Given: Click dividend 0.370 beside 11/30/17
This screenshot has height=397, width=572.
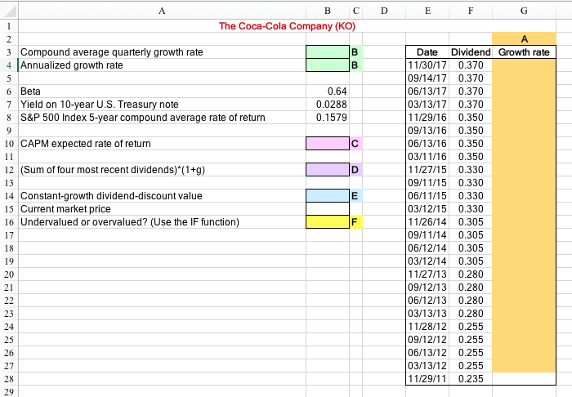Looking at the screenshot, I should point(471,65).
